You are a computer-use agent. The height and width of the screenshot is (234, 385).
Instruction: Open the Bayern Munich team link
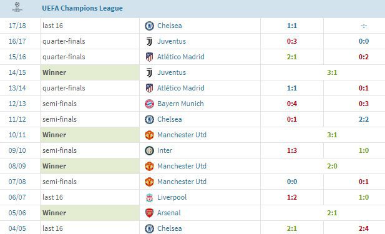pos(180,104)
